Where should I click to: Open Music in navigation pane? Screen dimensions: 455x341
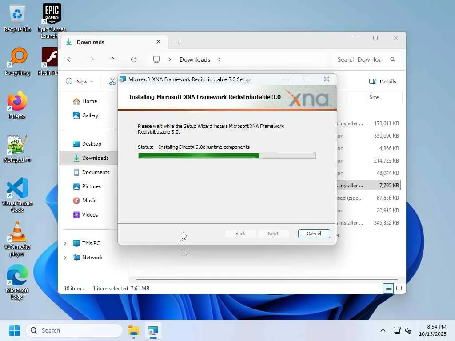[x=89, y=201]
